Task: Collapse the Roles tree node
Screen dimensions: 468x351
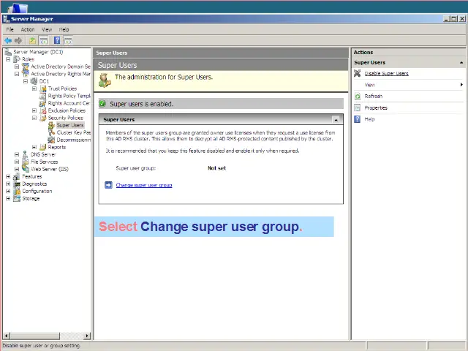Action: tap(8, 59)
